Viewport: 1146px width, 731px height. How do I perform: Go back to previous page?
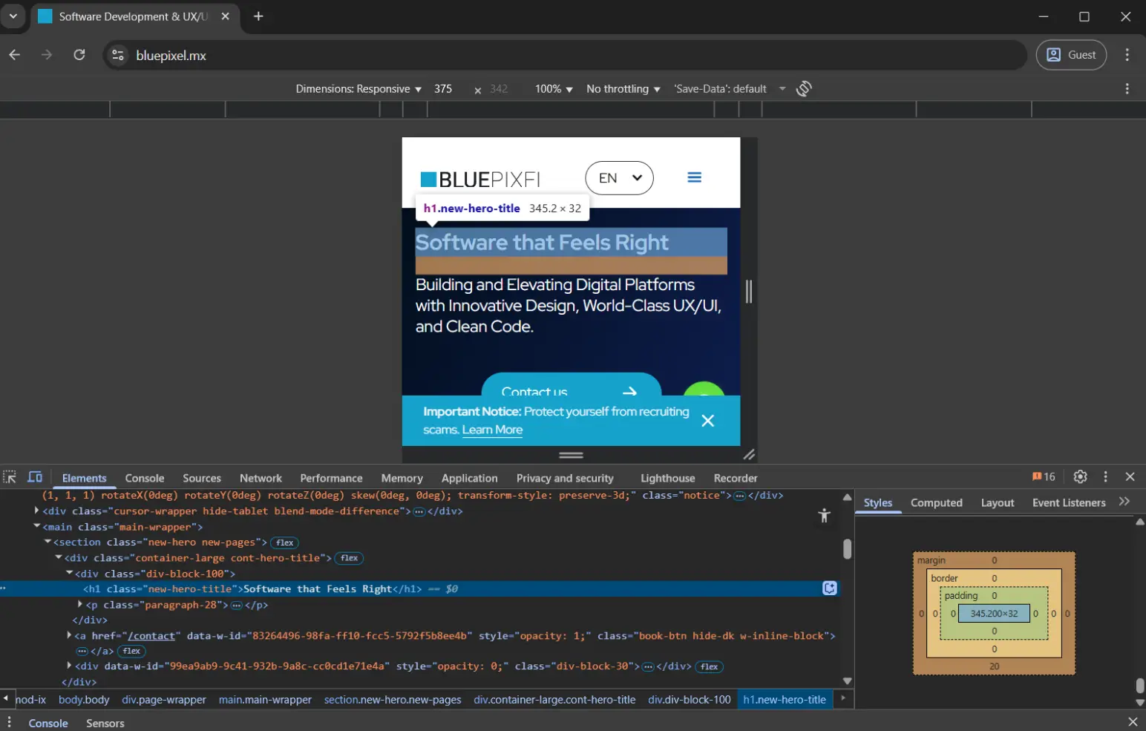click(x=14, y=55)
